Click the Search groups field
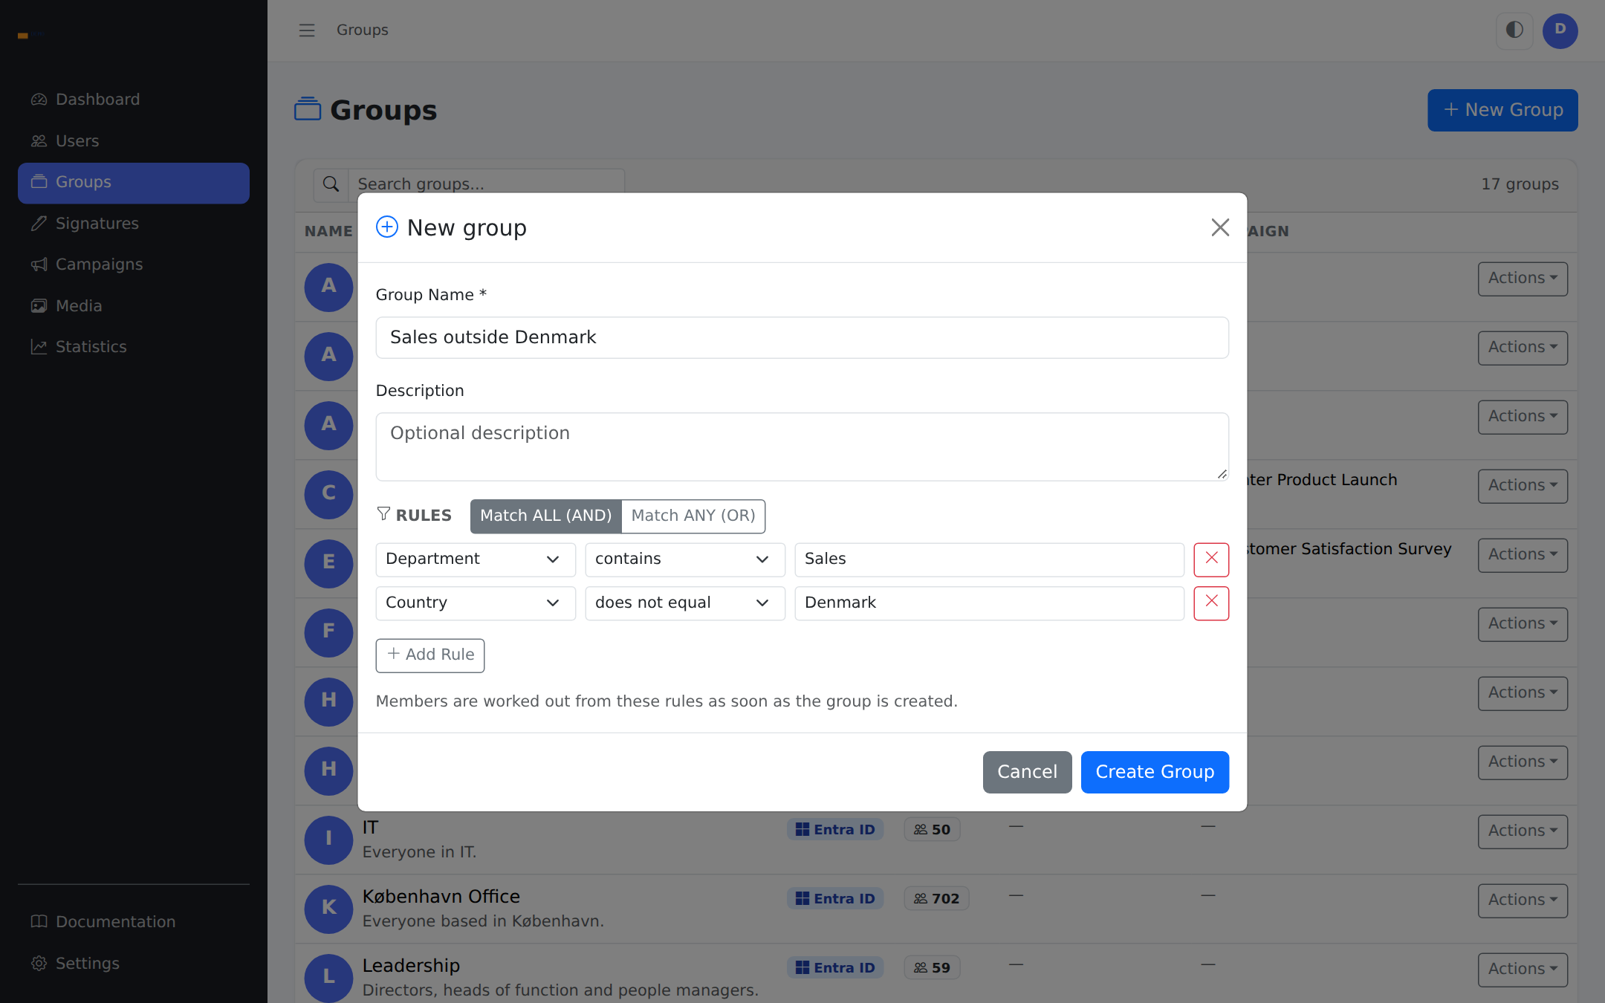The height and width of the screenshot is (1003, 1605). pos(487,184)
